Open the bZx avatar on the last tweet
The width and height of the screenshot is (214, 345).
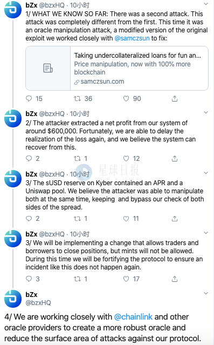(x=13, y=299)
